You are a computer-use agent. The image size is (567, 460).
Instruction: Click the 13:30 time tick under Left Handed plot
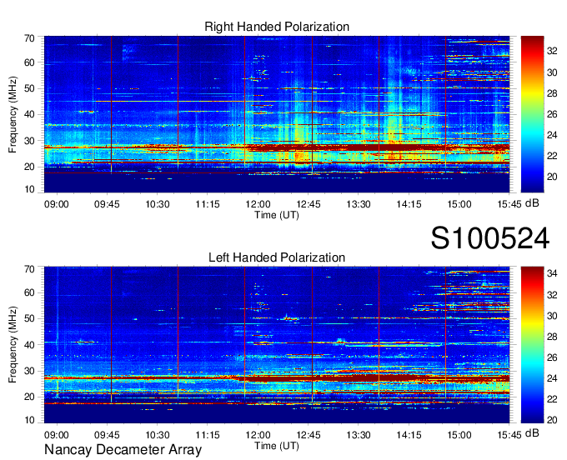[359, 435]
